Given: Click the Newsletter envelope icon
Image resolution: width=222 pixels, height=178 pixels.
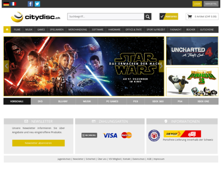Looking at the screenshot, I should [x=26, y=121].
